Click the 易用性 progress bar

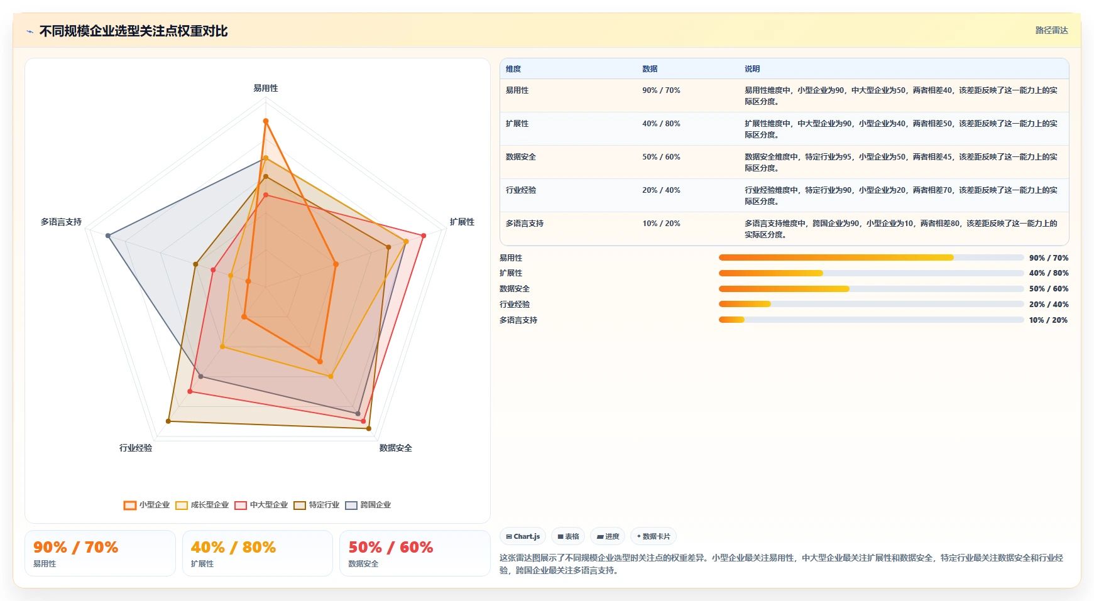[x=871, y=257]
